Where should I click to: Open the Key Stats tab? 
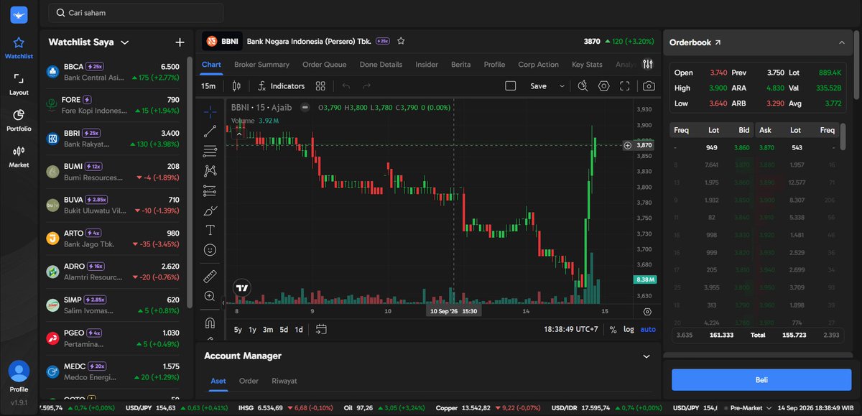587,65
